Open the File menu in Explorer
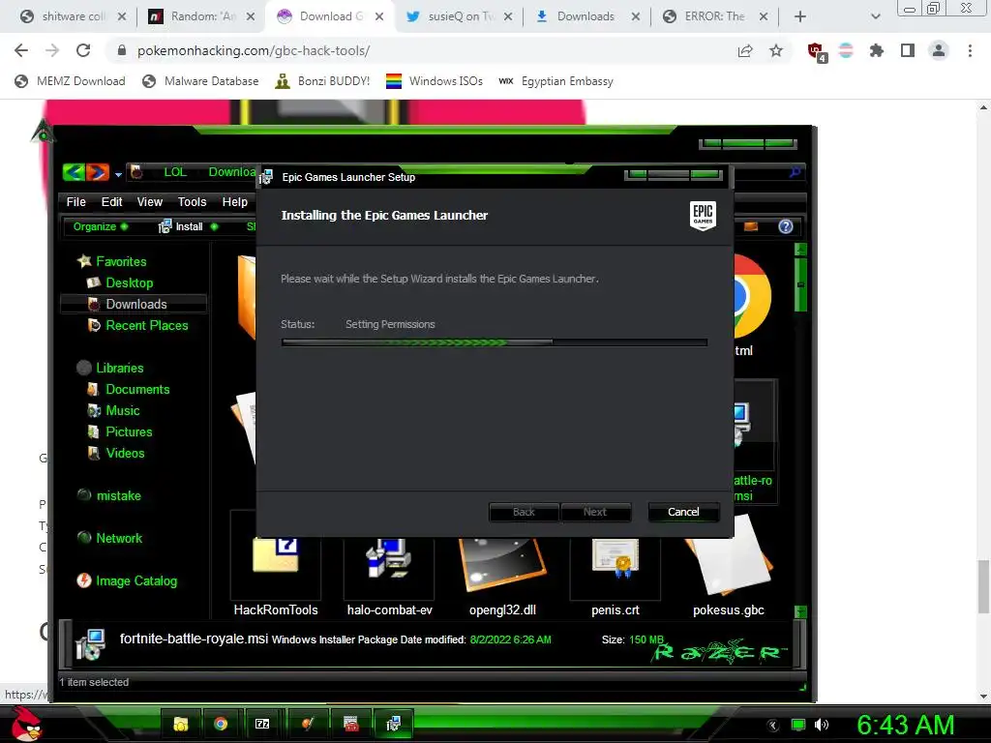The image size is (991, 743). tap(75, 201)
